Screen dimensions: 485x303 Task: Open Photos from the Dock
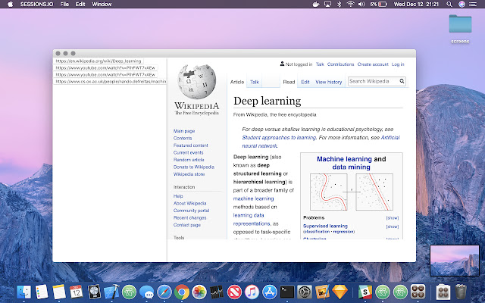pos(199,292)
